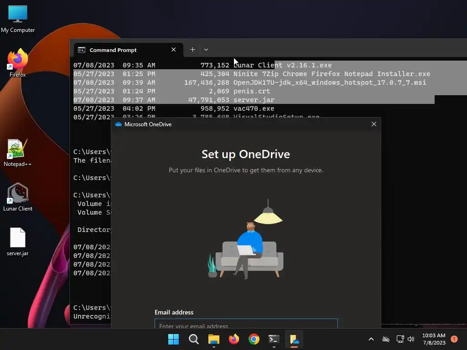Open the Firefox desktop shortcut
The image size is (467, 350).
coord(18,63)
